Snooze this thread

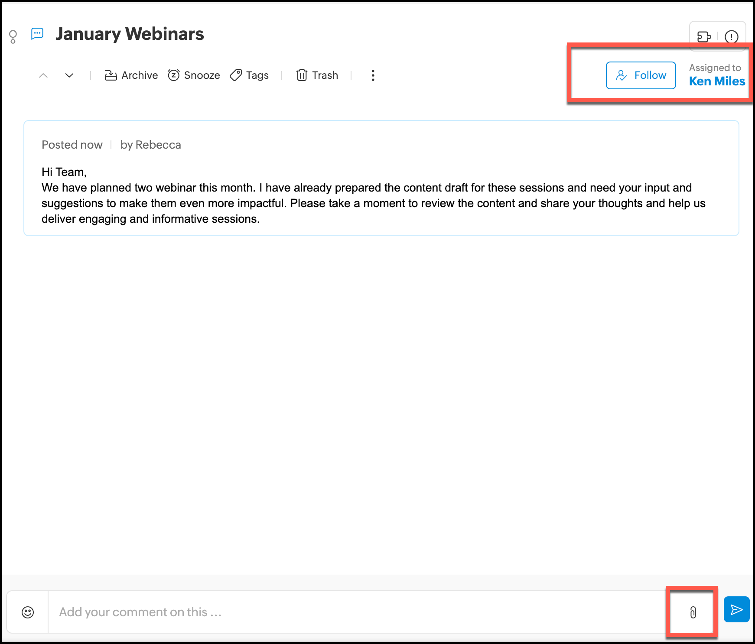[x=194, y=75]
